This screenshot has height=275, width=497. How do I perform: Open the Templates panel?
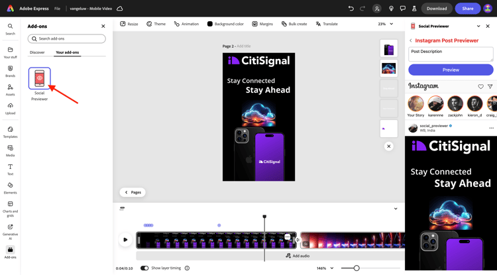tap(10, 132)
